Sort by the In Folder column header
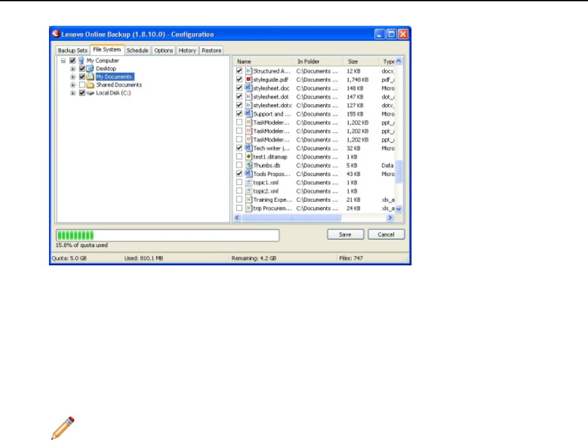Image resolution: width=588 pixels, height=442 pixels. click(318, 61)
